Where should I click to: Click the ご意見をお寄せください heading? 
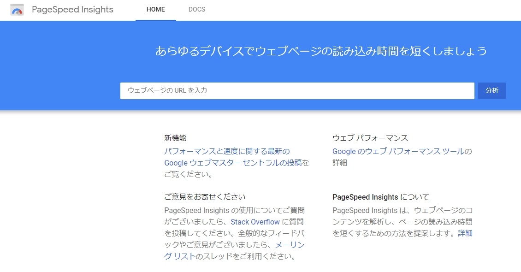(x=205, y=197)
